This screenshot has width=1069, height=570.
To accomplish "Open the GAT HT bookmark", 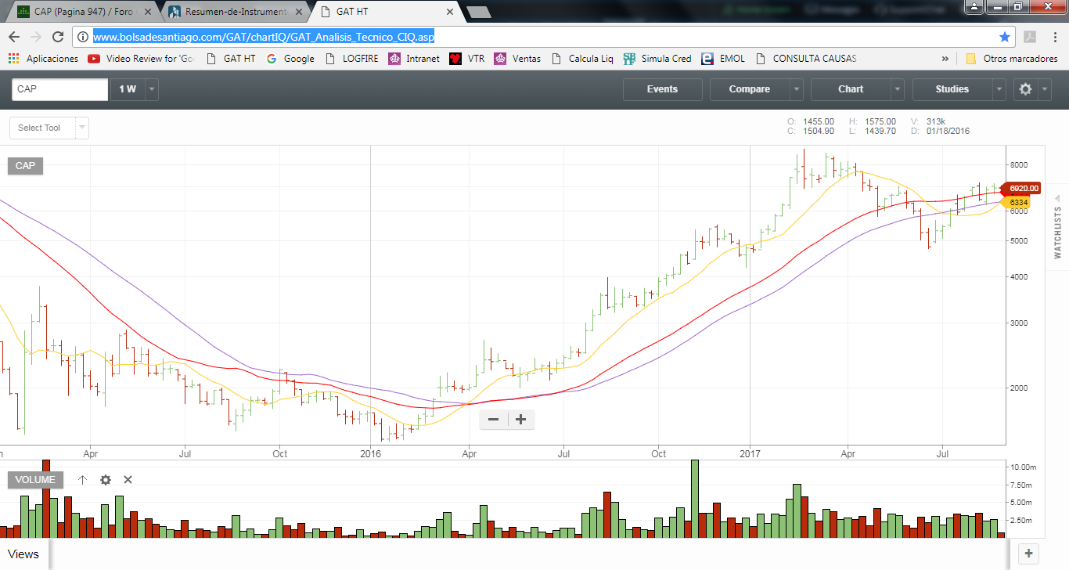I will coord(232,59).
